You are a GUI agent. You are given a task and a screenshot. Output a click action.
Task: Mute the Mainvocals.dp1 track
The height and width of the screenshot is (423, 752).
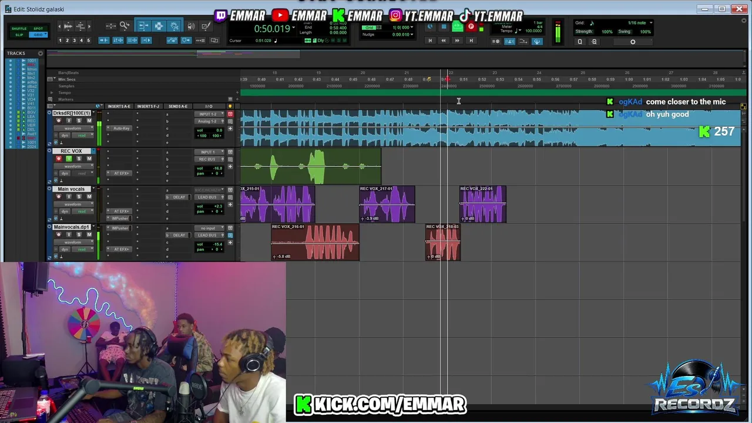(89, 234)
